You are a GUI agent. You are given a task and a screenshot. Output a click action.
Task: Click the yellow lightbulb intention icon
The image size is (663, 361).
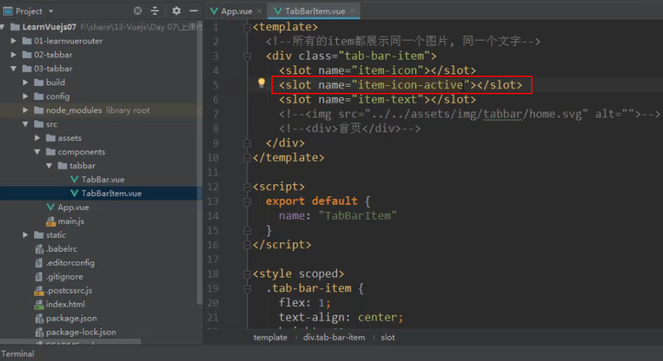(x=261, y=83)
